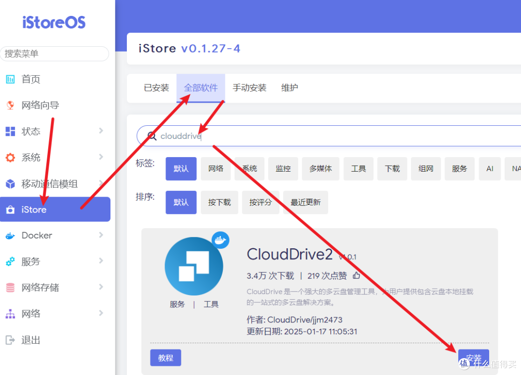Open the Docker whale icon in sidebar

(x=11, y=235)
